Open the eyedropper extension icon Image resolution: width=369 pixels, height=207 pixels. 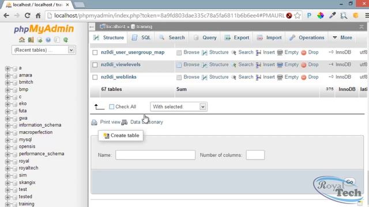[332, 16]
